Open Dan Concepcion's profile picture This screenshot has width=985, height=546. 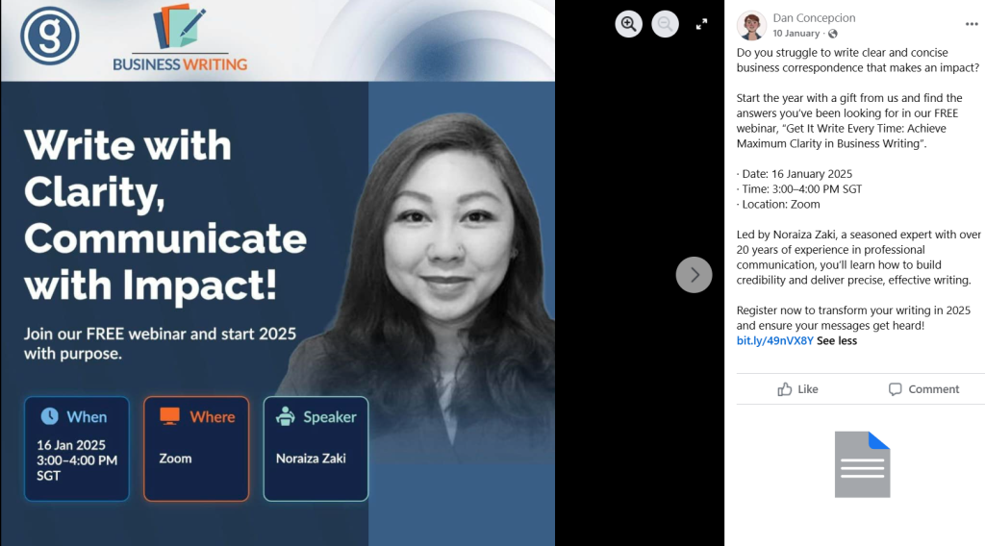pos(751,26)
